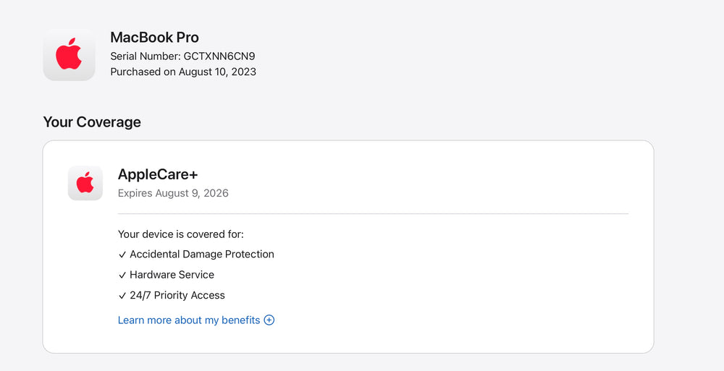724x371 pixels.
Task: Select the 24/7 Priority Access benefit text
Action: click(x=177, y=295)
